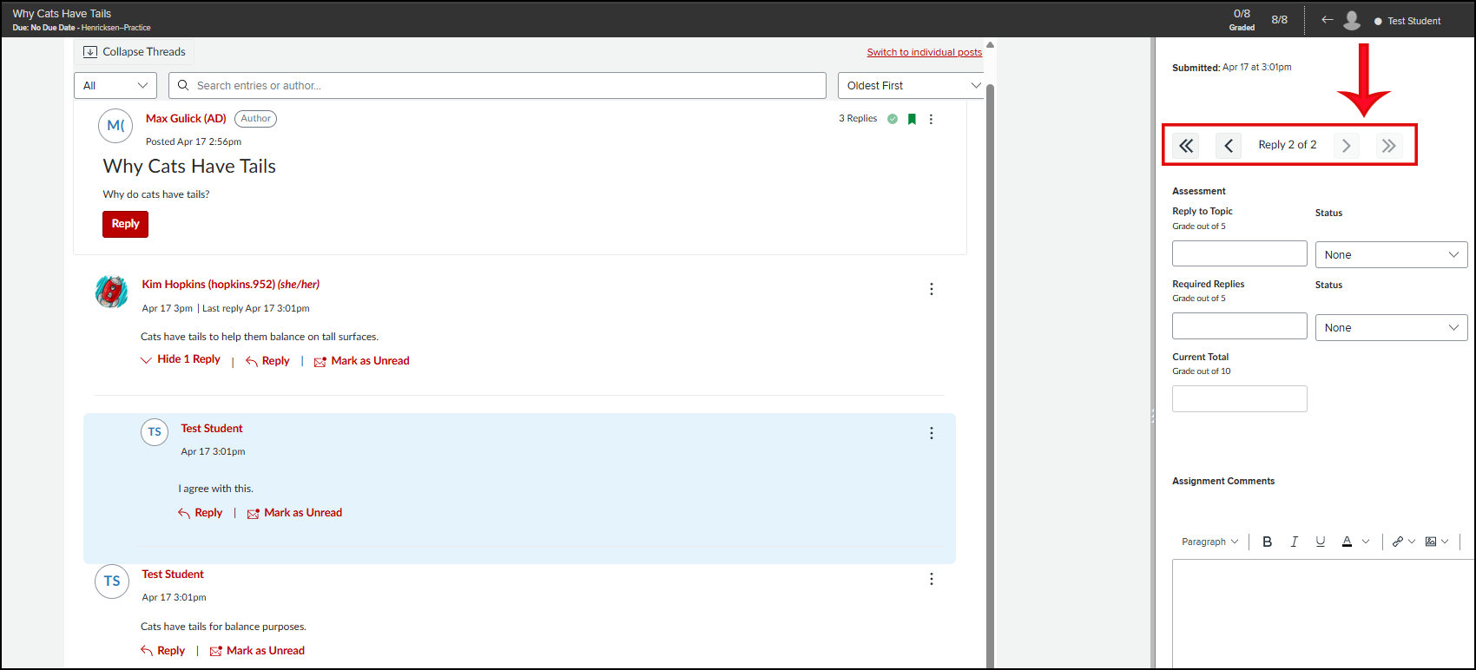This screenshot has width=1476, height=670.
Task: Toggle Underline formatting
Action: (x=1321, y=542)
